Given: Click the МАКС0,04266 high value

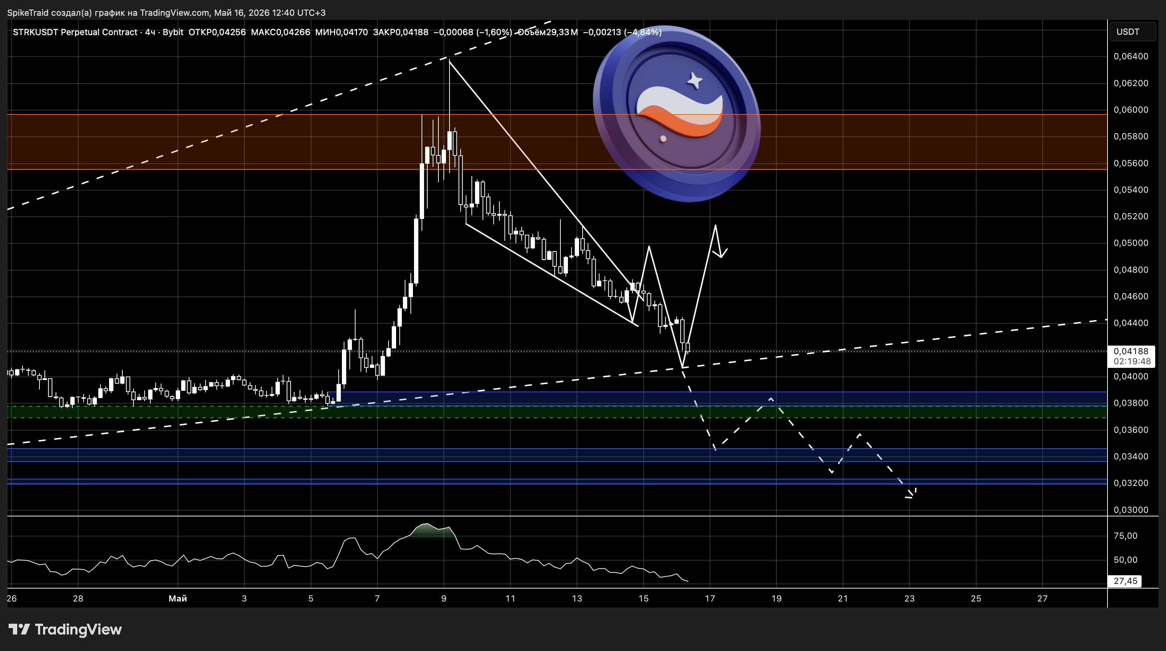Looking at the screenshot, I should (280, 32).
